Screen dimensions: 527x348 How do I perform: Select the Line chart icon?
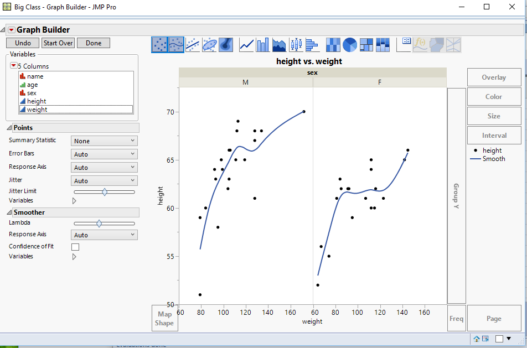(x=246, y=45)
